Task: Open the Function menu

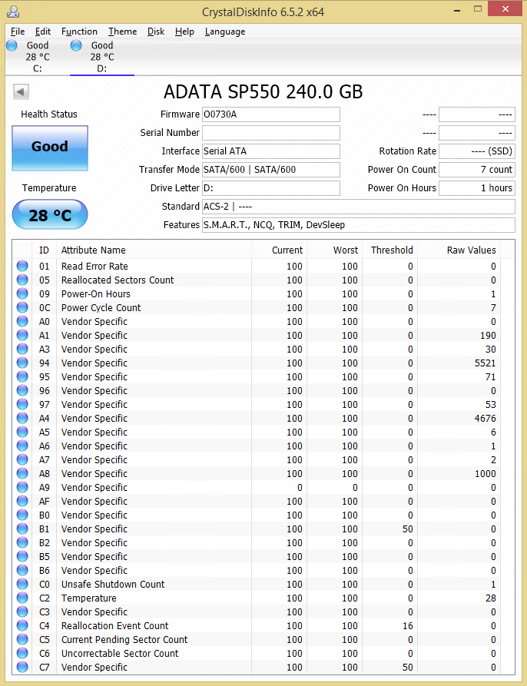Action: (79, 31)
